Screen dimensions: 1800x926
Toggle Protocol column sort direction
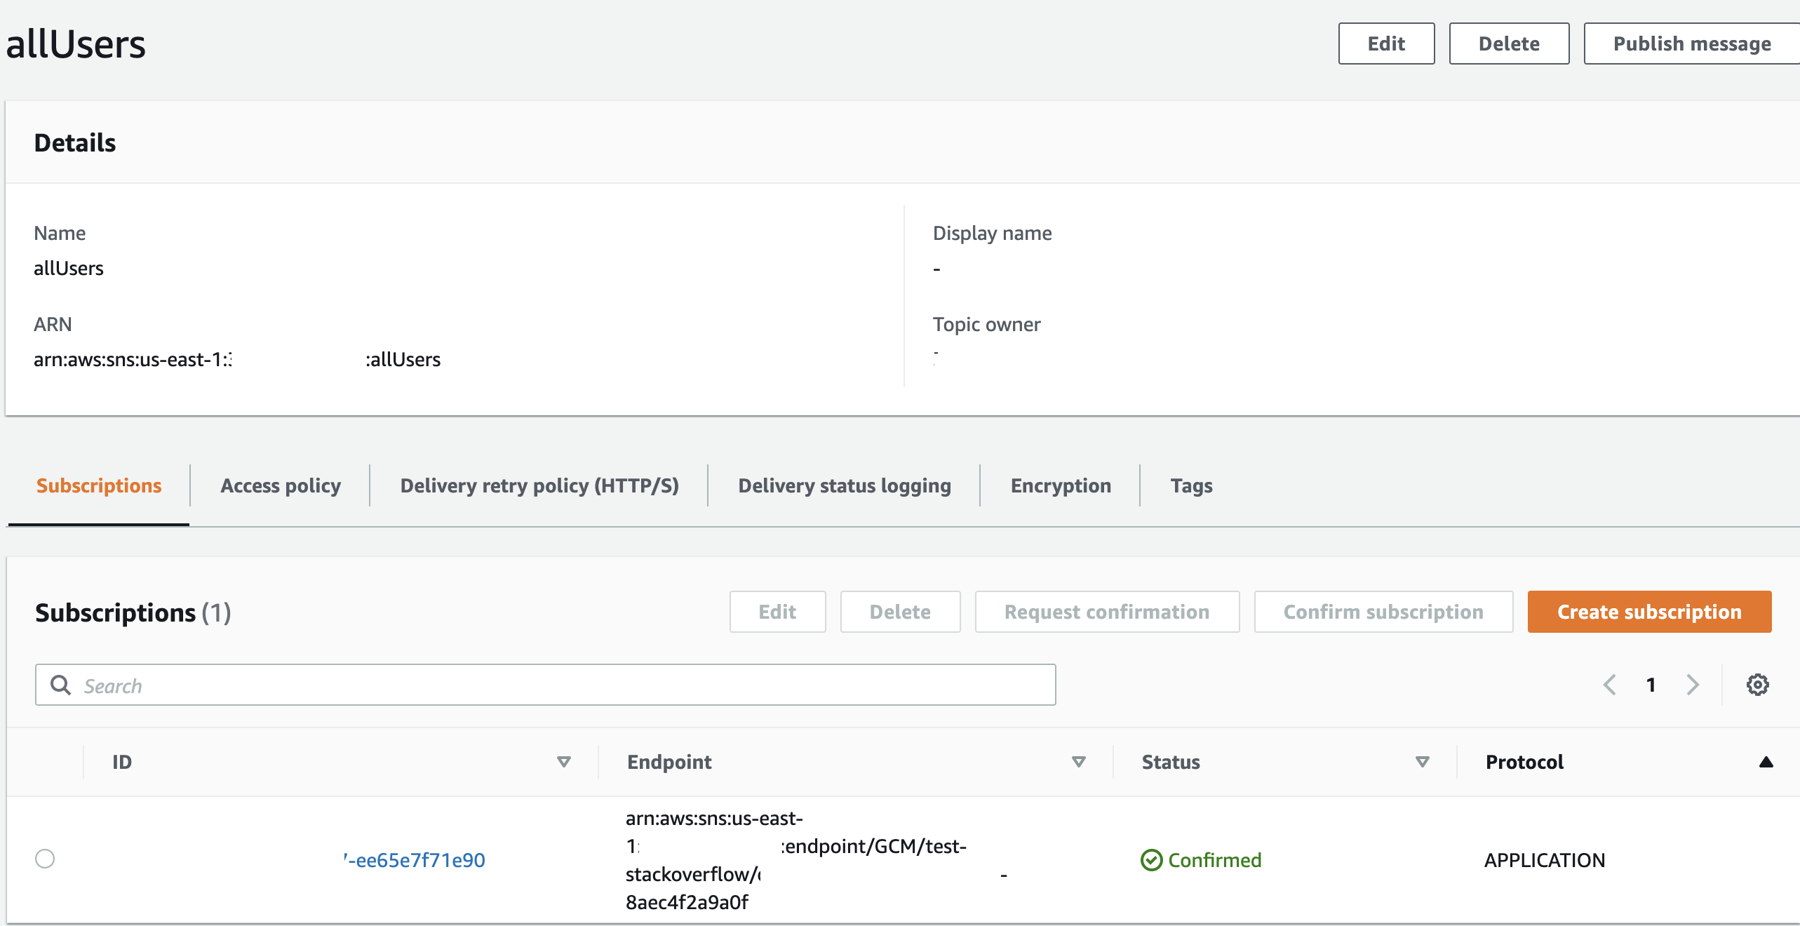point(1766,762)
